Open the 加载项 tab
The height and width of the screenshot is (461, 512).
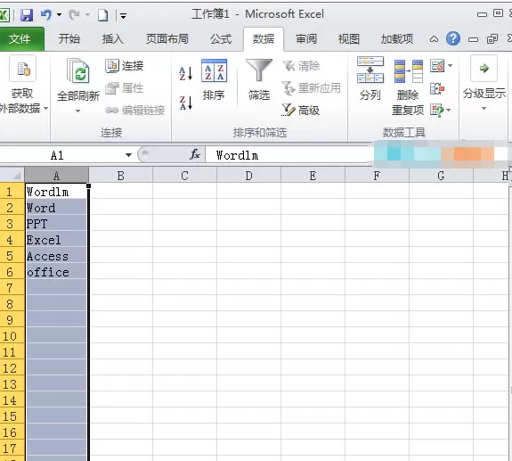pyautogui.click(x=397, y=39)
